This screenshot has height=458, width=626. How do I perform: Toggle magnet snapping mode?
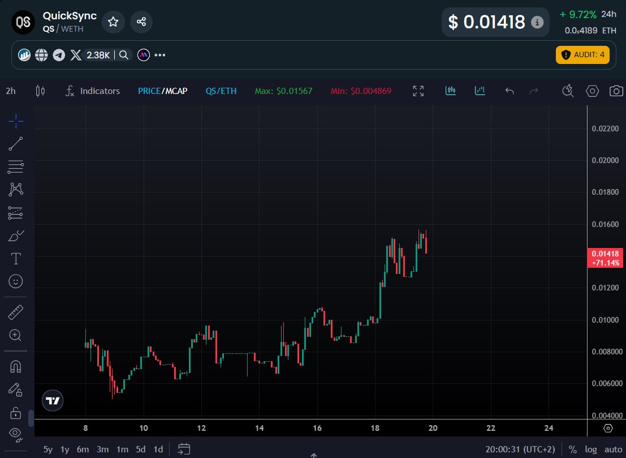click(x=16, y=366)
